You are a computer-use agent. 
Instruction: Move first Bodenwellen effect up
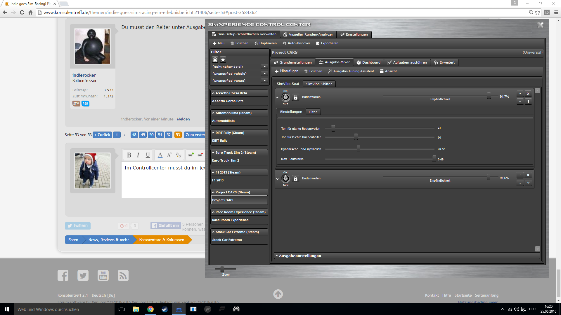(x=520, y=94)
